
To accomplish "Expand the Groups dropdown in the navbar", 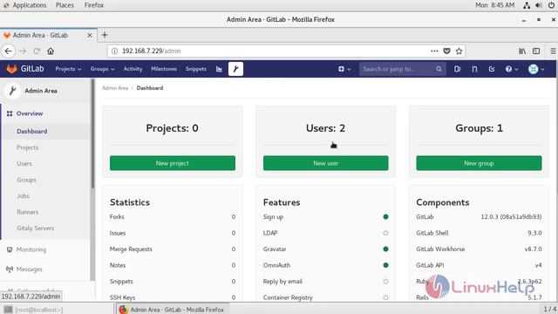I will click(x=102, y=69).
